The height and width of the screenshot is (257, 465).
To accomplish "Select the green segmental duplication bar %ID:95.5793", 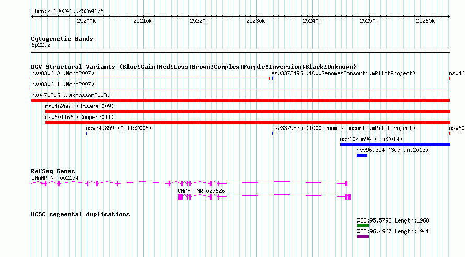I will point(363,226).
